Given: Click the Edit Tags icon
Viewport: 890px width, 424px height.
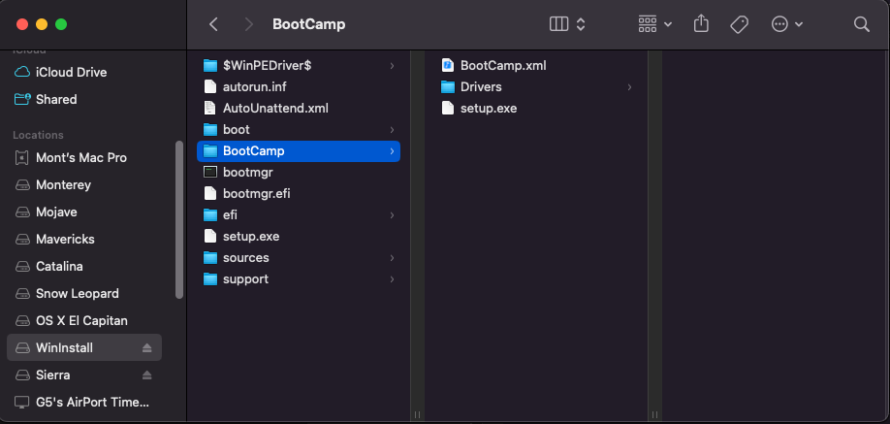Looking at the screenshot, I should coord(740,24).
